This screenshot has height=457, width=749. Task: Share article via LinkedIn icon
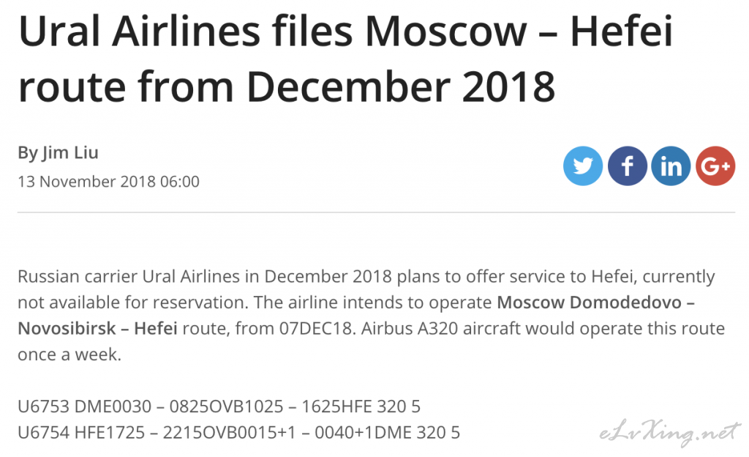click(x=671, y=166)
